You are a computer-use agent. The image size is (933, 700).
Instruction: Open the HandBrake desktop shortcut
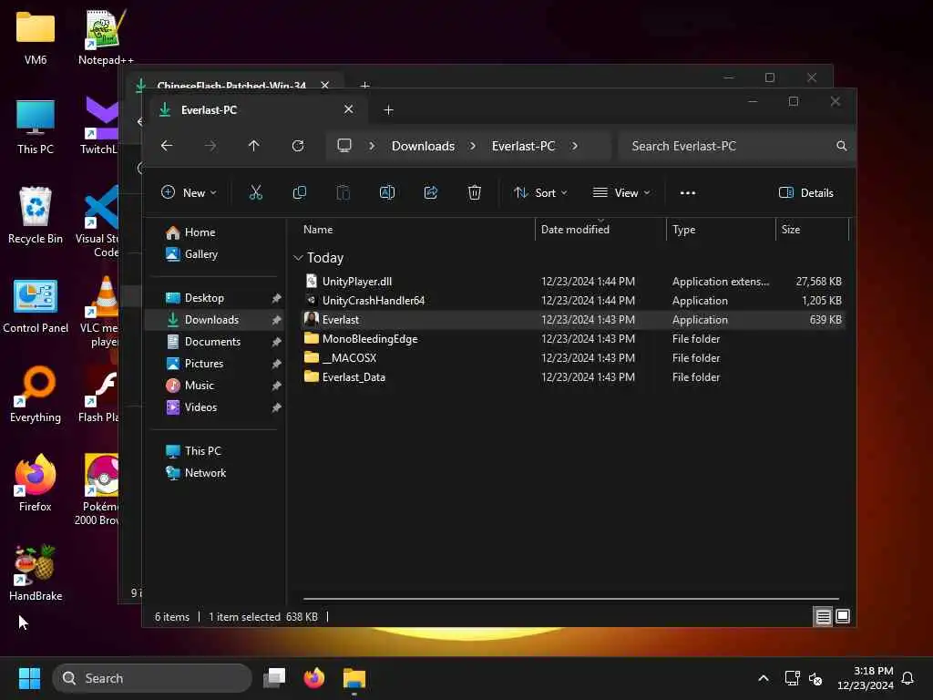coord(36,573)
